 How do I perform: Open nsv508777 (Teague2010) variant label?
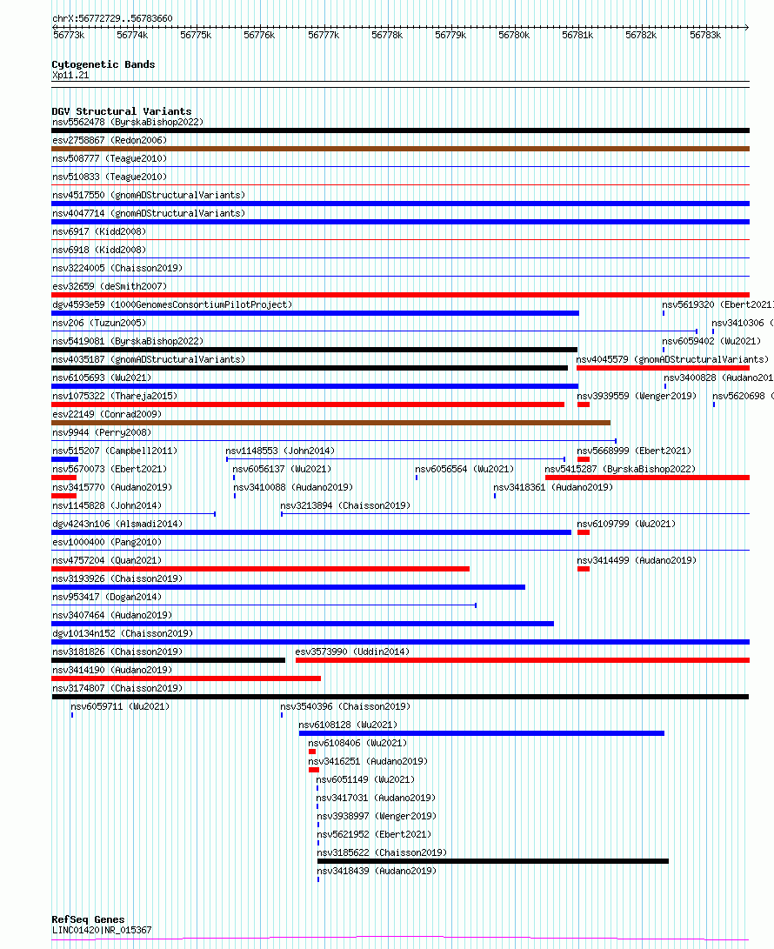click(x=110, y=158)
